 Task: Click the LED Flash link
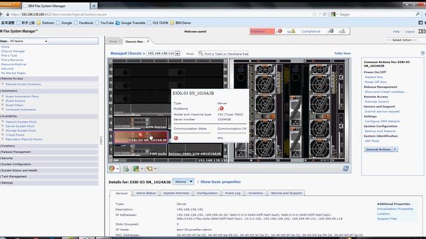(372, 141)
